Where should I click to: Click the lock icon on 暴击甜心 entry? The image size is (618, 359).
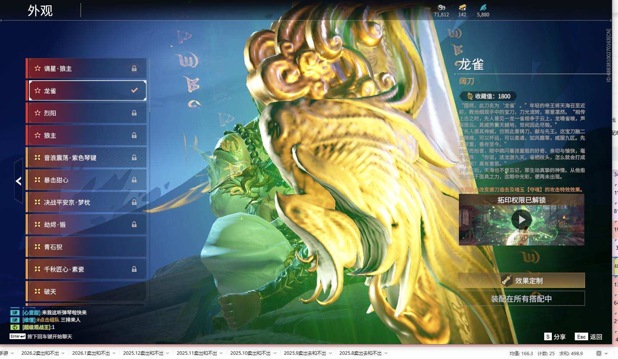click(134, 180)
